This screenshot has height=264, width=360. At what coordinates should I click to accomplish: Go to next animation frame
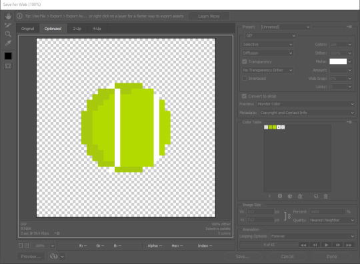[x=338, y=245]
